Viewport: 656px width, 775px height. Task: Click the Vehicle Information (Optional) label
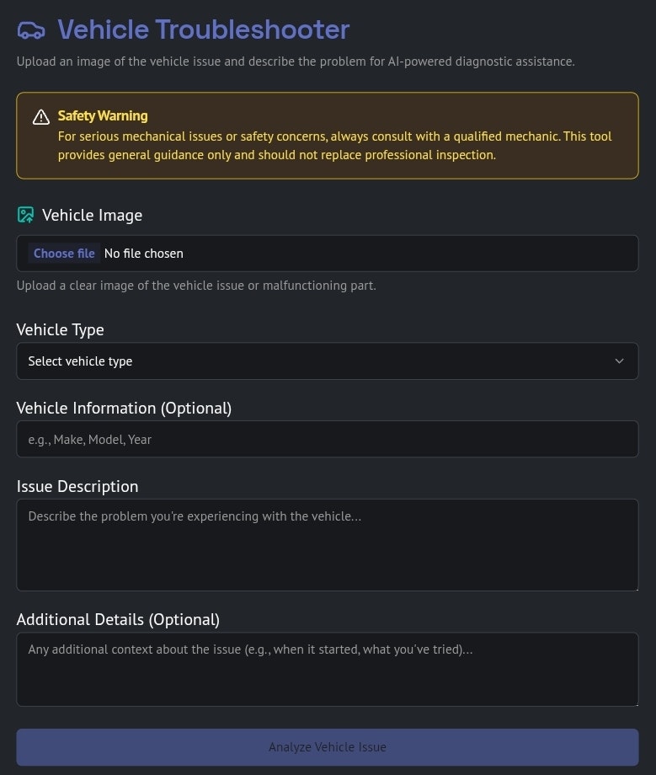tap(124, 409)
